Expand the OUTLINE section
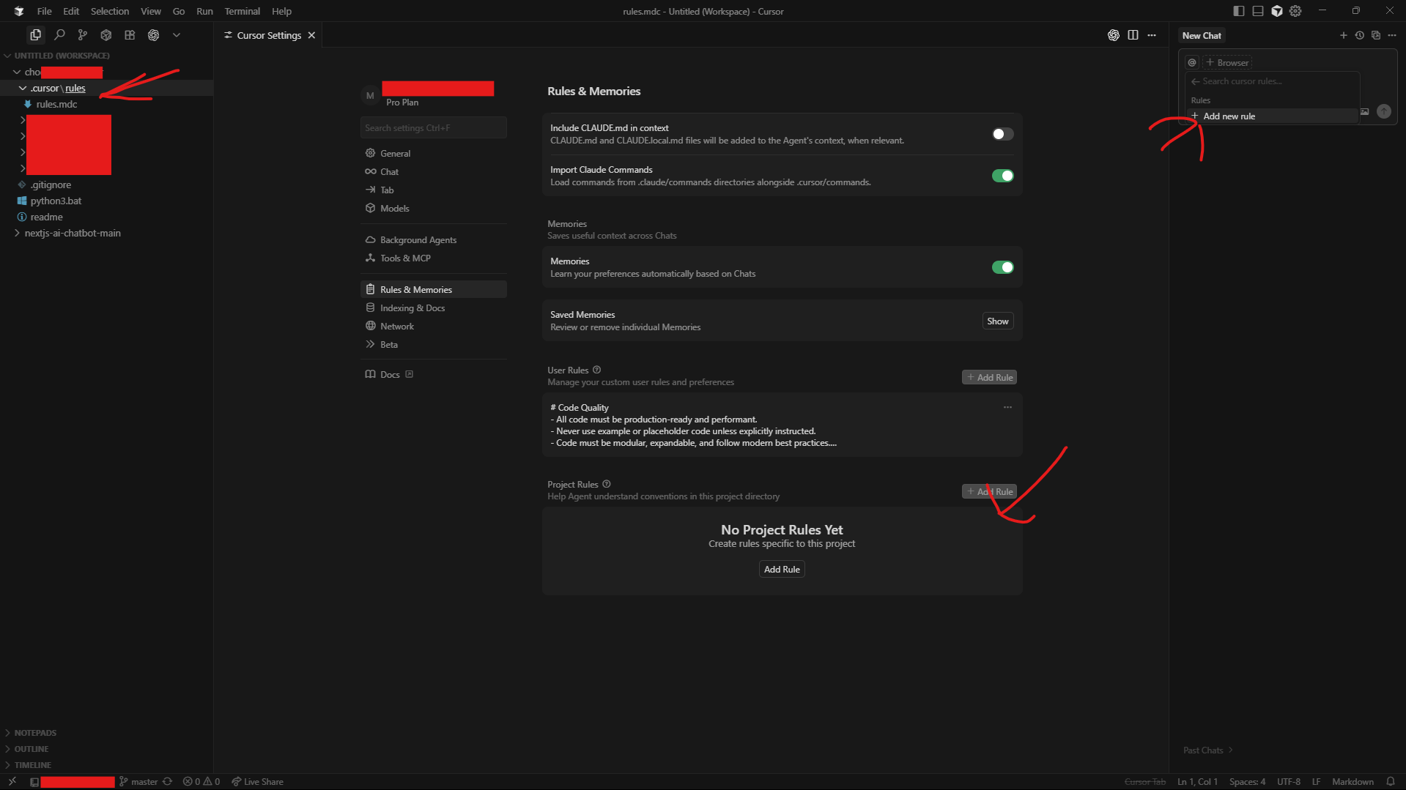1406x790 pixels. [x=32, y=749]
